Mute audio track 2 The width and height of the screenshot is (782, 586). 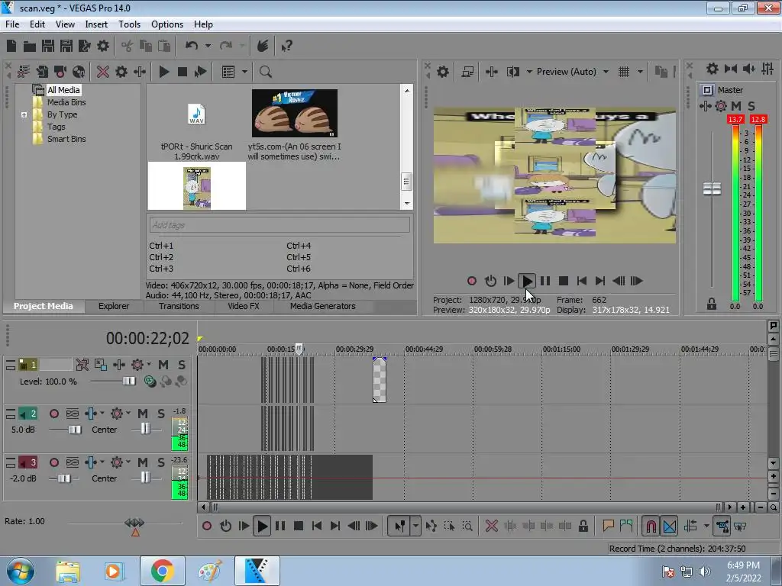pos(143,414)
